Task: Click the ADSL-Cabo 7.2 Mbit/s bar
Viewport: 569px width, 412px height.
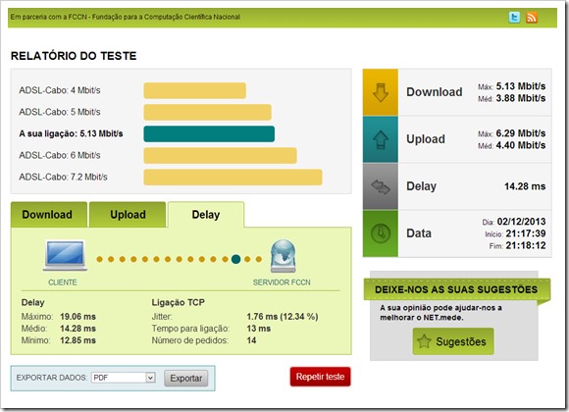Action: tap(233, 178)
